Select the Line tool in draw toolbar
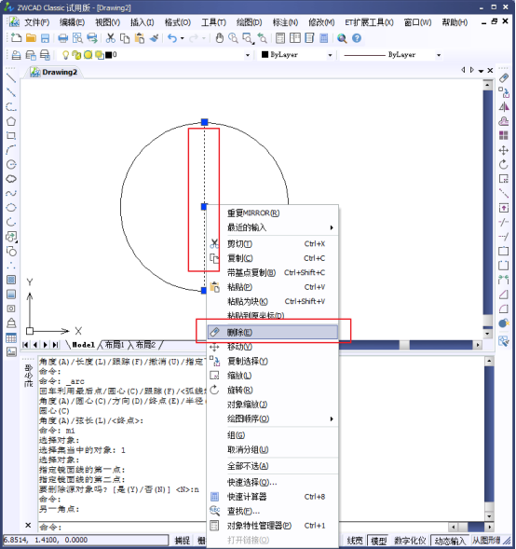The image size is (516, 549). point(11,78)
